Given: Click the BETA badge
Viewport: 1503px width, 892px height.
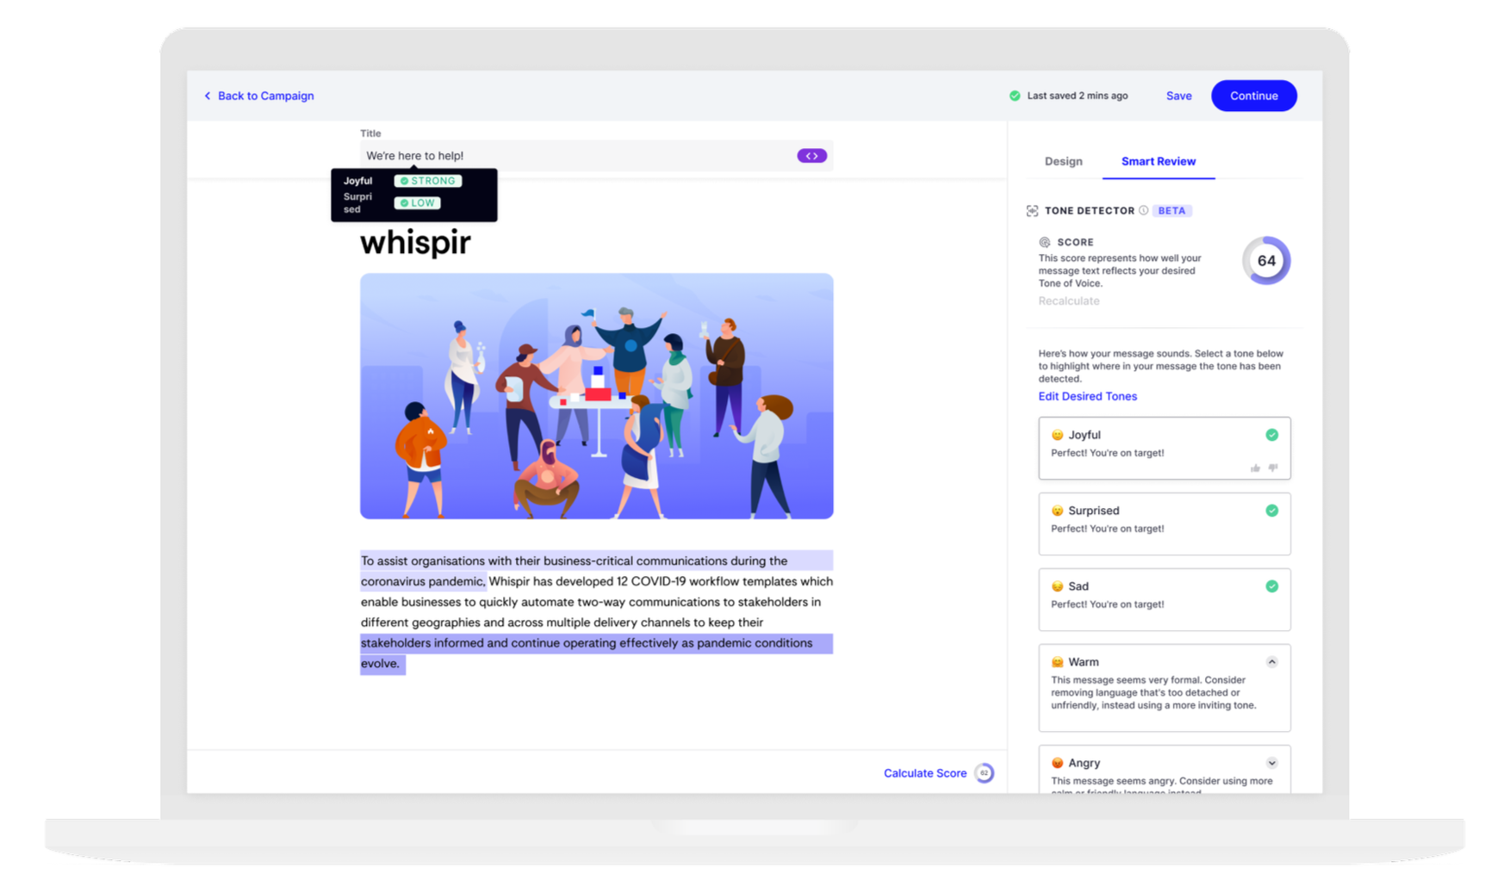Looking at the screenshot, I should pos(1171,210).
